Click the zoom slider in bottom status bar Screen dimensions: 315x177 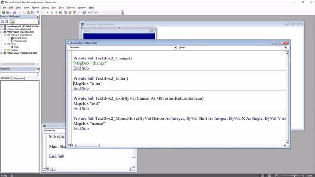pos(295,176)
